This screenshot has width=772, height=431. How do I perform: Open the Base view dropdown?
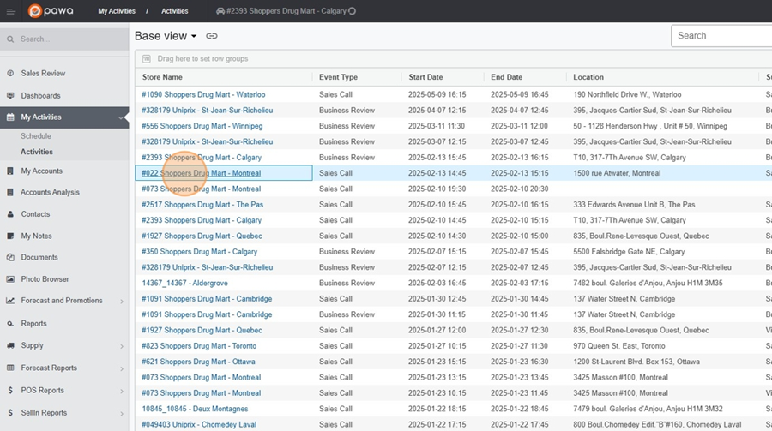(x=166, y=36)
